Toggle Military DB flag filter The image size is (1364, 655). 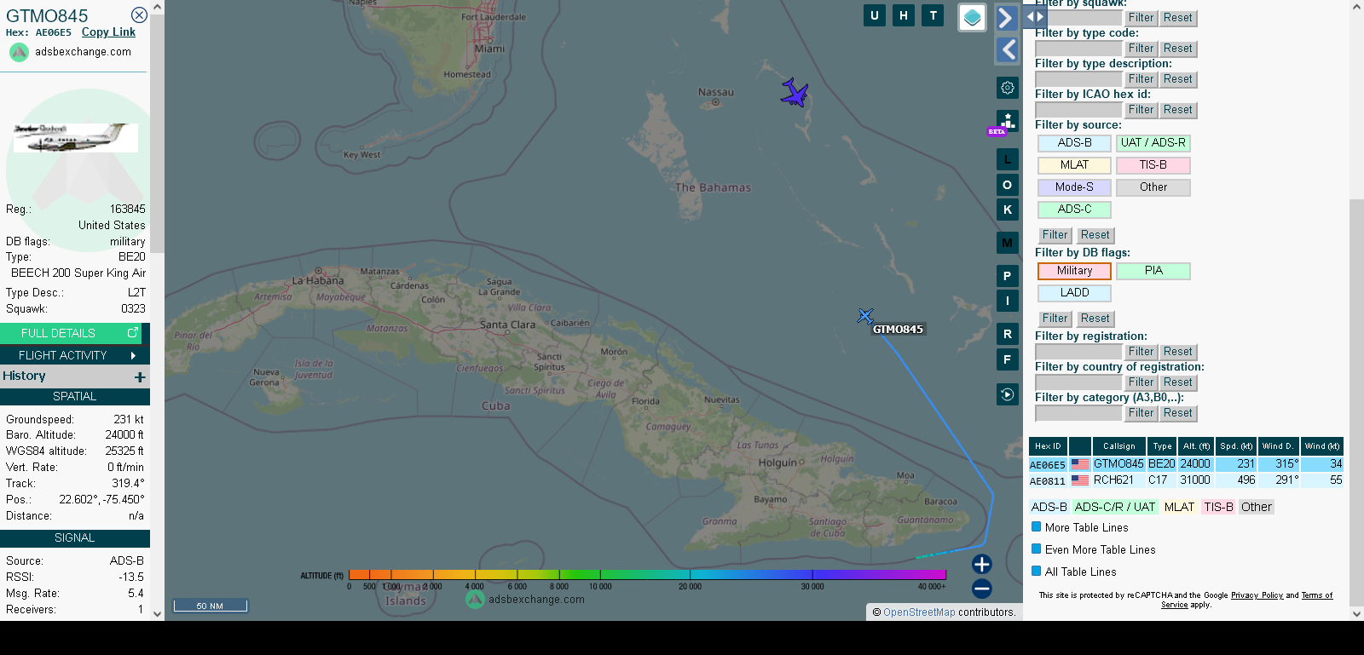[x=1074, y=271]
